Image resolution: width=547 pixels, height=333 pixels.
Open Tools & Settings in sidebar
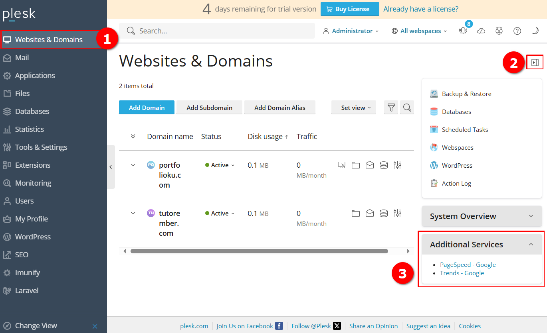(x=54, y=147)
